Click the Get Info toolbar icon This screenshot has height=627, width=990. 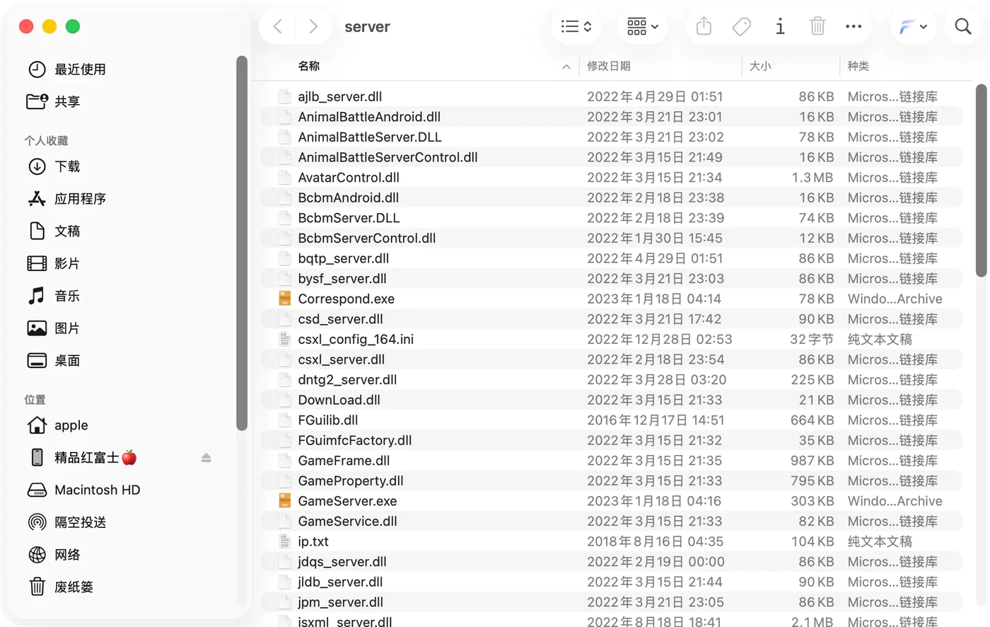pyautogui.click(x=780, y=27)
